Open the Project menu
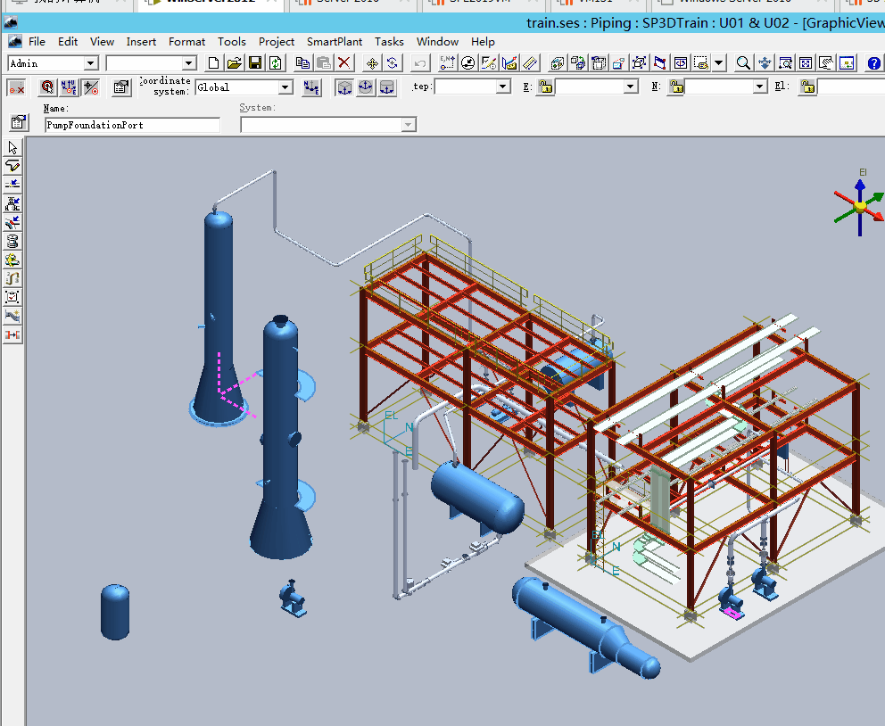This screenshot has height=726, width=885. (x=277, y=42)
